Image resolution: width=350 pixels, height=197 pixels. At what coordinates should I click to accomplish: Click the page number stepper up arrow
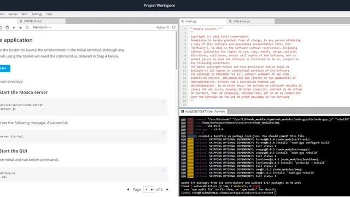pos(152,189)
